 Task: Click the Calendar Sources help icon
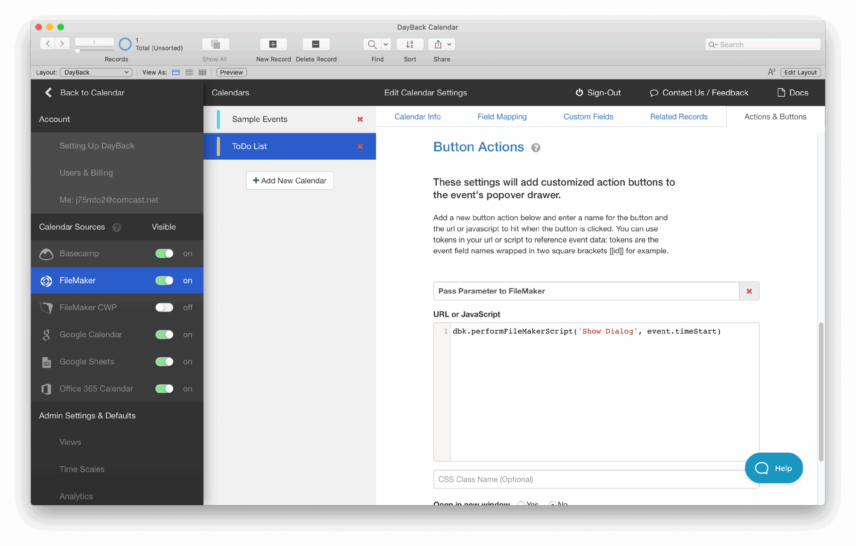point(117,227)
